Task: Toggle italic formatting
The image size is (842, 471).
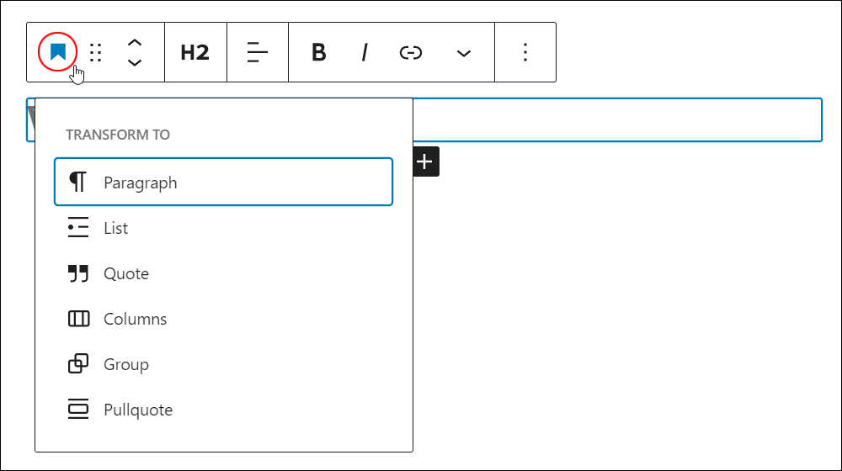Action: [x=365, y=52]
